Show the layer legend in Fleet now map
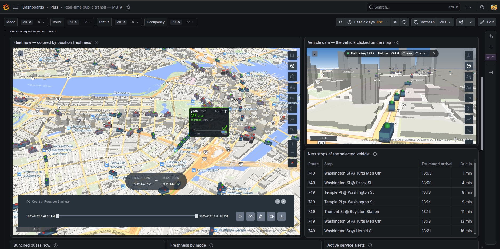Image resolution: width=500 pixels, height=249 pixels. click(x=292, y=109)
